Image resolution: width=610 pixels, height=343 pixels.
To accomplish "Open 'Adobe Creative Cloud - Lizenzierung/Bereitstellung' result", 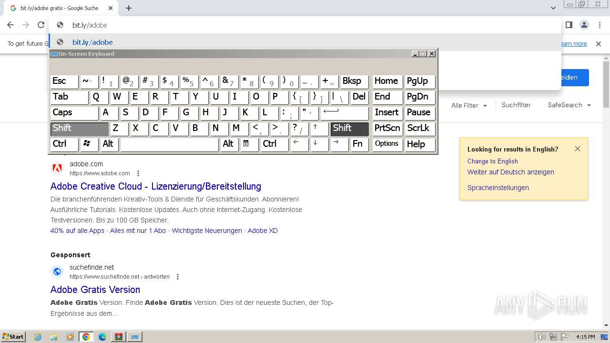I will pyautogui.click(x=156, y=186).
